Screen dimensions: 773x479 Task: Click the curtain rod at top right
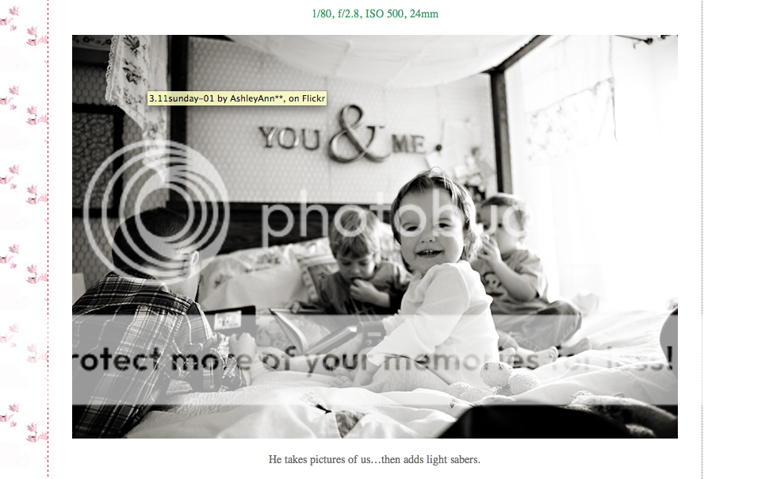(x=647, y=40)
